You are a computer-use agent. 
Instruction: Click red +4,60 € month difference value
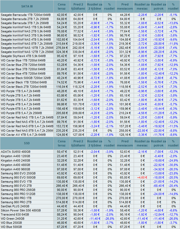pyautogui.click(x=142, y=178)
